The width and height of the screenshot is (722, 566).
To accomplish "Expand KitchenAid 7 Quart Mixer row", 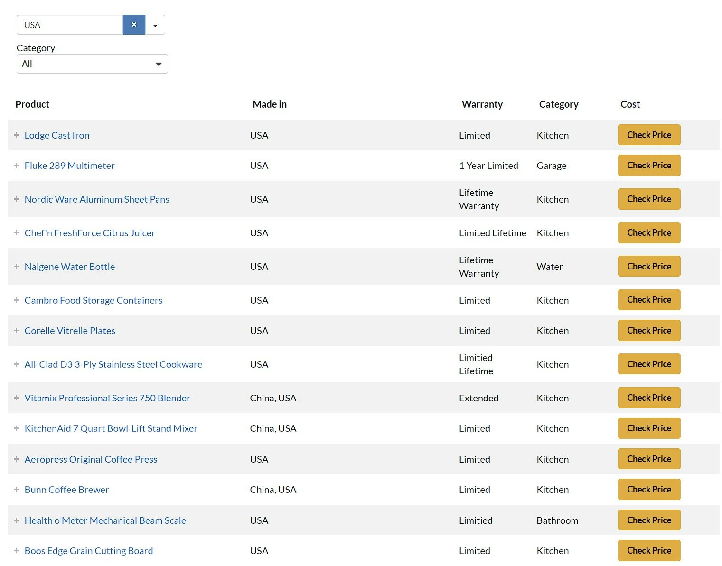I will (x=16, y=428).
